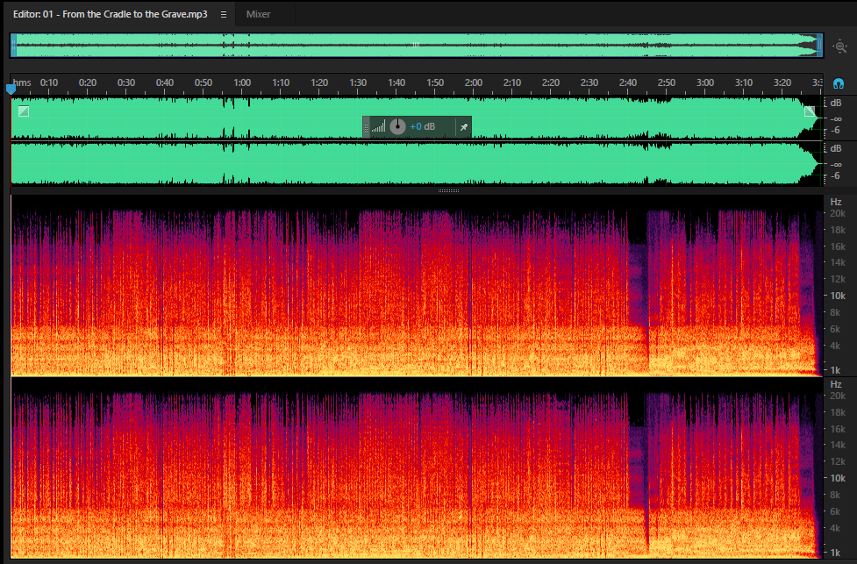
Task: Click the amplitude bars icon in the HUD
Action: coord(378,127)
